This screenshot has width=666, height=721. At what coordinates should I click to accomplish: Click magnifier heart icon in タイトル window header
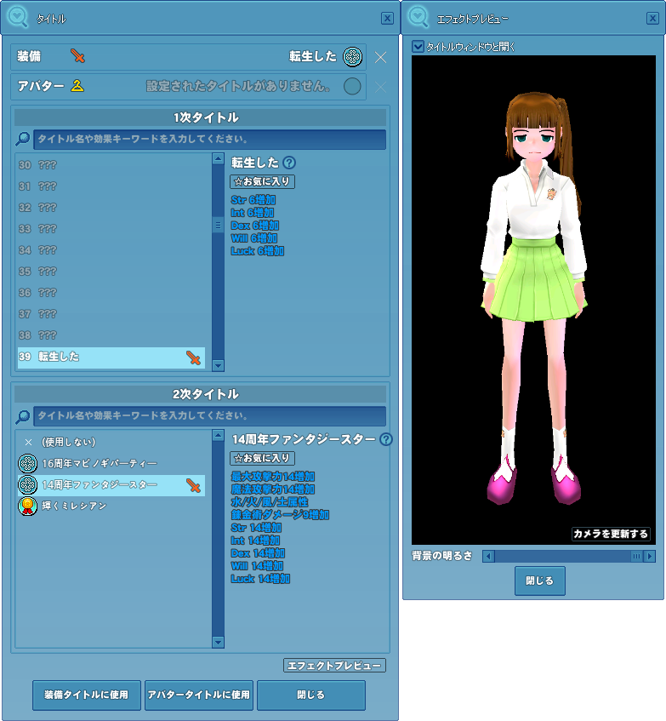pos(18,17)
